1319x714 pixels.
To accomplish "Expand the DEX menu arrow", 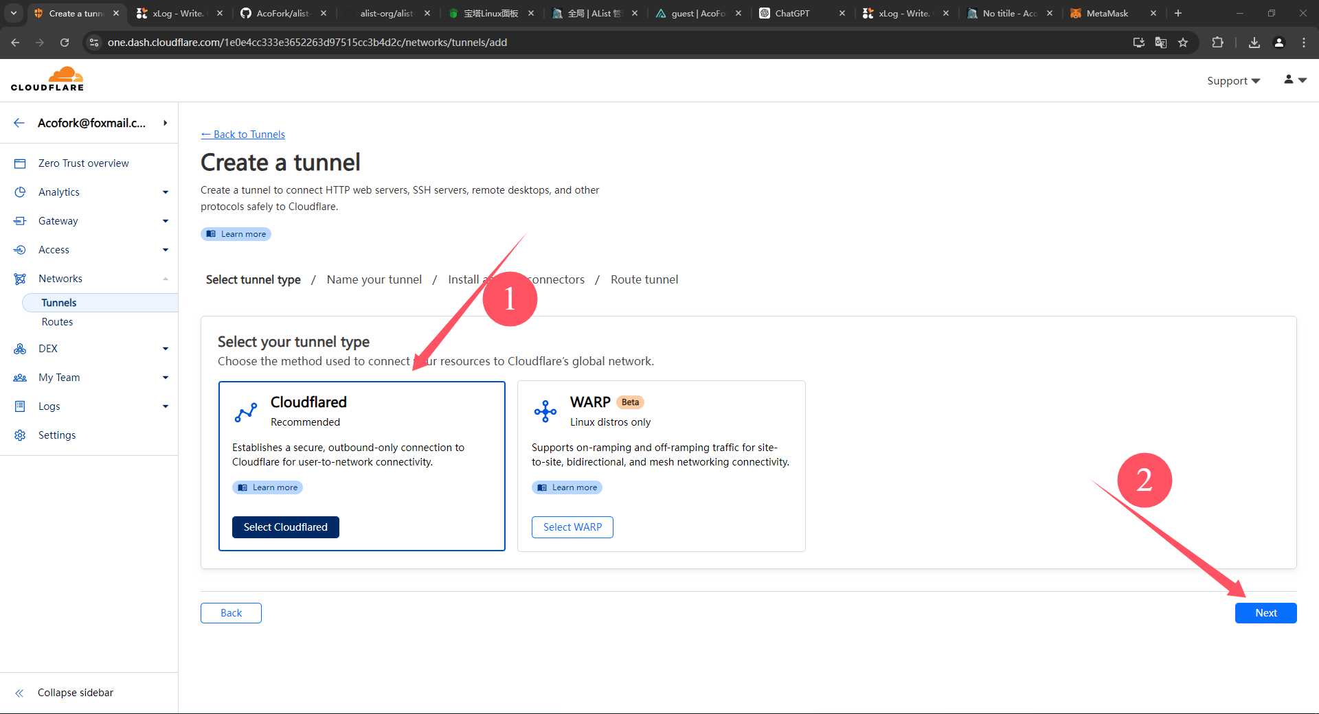I will coord(166,349).
